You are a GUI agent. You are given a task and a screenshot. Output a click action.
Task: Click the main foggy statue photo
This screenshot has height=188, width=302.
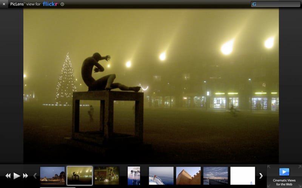[151, 86]
